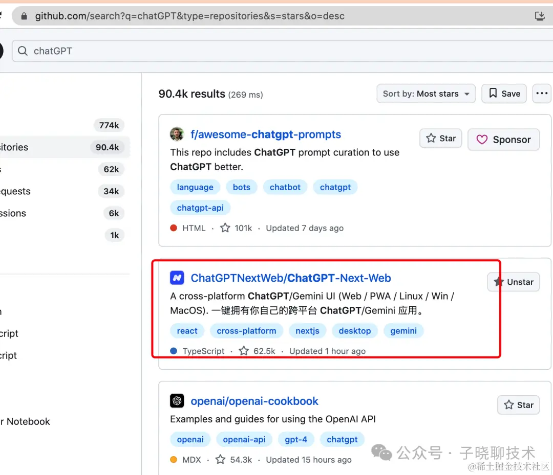
Task: Select the openai-api topic tag
Action: pos(244,439)
